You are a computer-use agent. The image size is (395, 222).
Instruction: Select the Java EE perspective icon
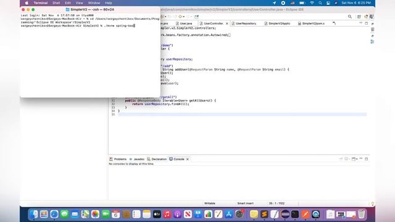(x=366, y=17)
